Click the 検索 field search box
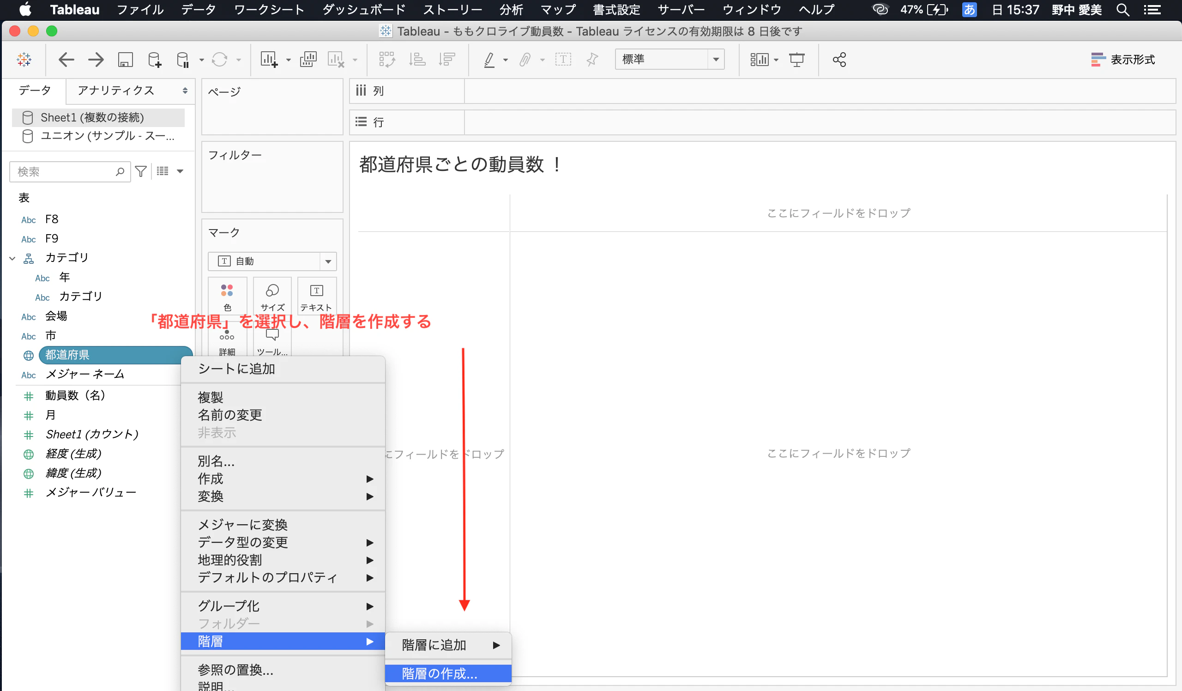Screen dimensions: 1182x691 tap(69, 172)
